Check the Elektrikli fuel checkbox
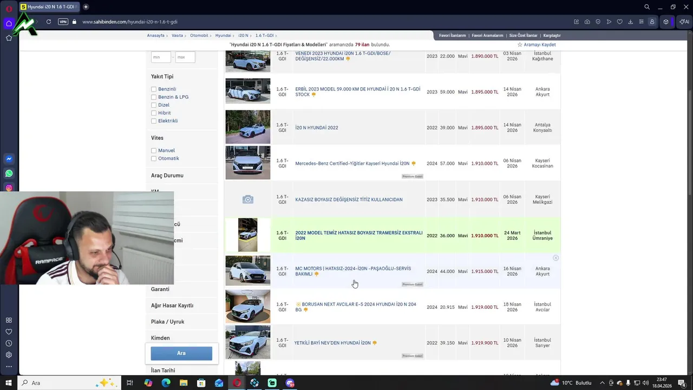Screen dimensions: 693x390 click(x=154, y=121)
